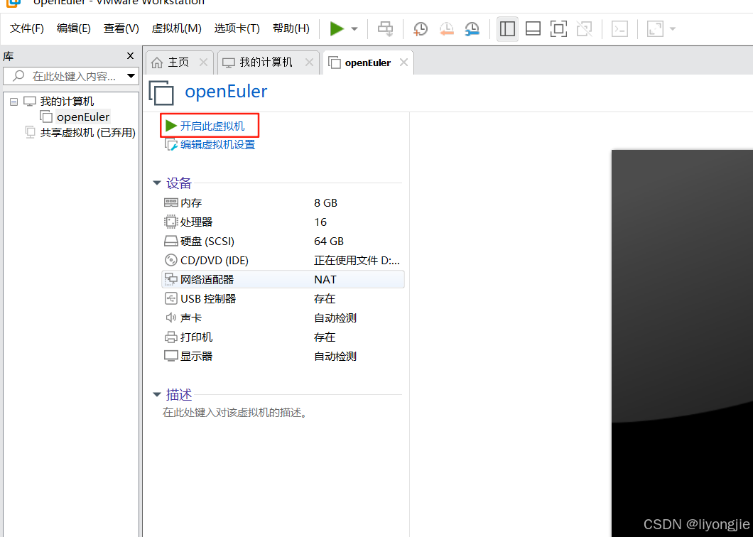Screen dimensions: 753x537
Task: Click the network adapter icon
Action: pos(171,280)
